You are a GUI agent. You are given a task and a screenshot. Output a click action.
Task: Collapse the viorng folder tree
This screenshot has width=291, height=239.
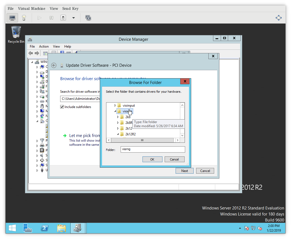click(115, 111)
